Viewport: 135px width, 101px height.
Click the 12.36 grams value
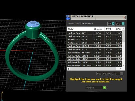click(x=98, y=52)
